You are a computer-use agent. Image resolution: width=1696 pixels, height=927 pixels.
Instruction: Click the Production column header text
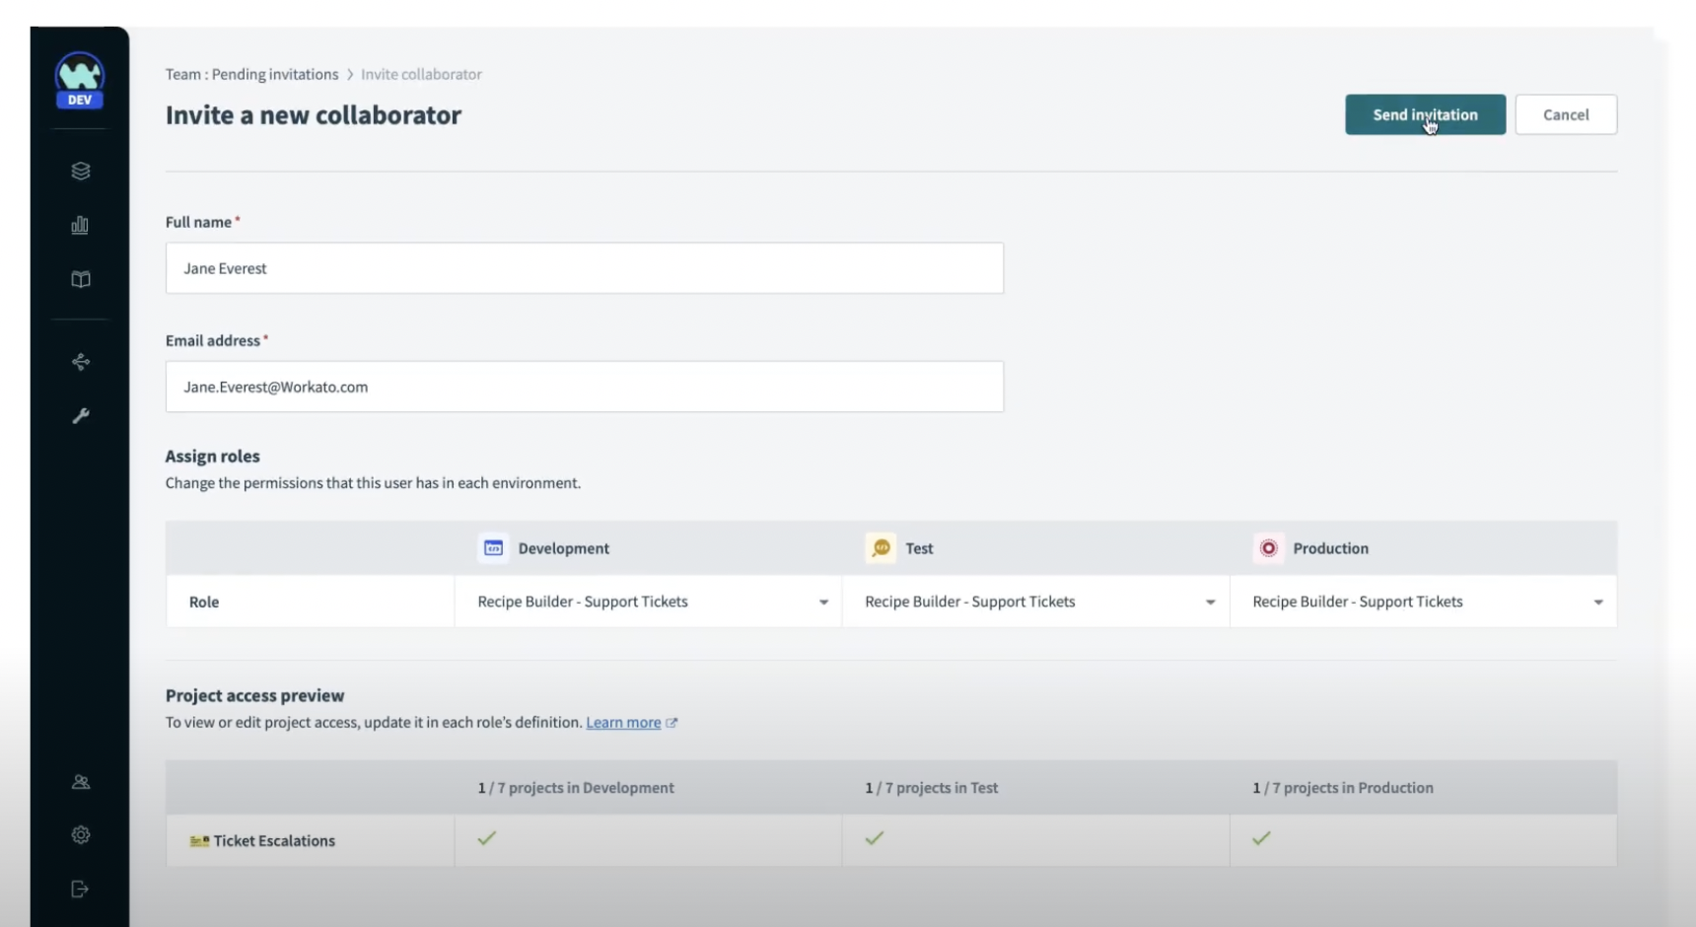1331,548
